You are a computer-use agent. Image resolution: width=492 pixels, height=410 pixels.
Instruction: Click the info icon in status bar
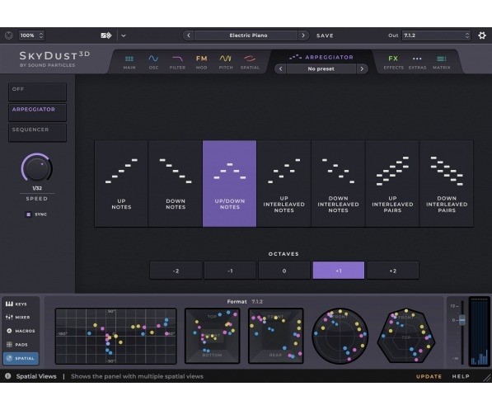point(8,376)
